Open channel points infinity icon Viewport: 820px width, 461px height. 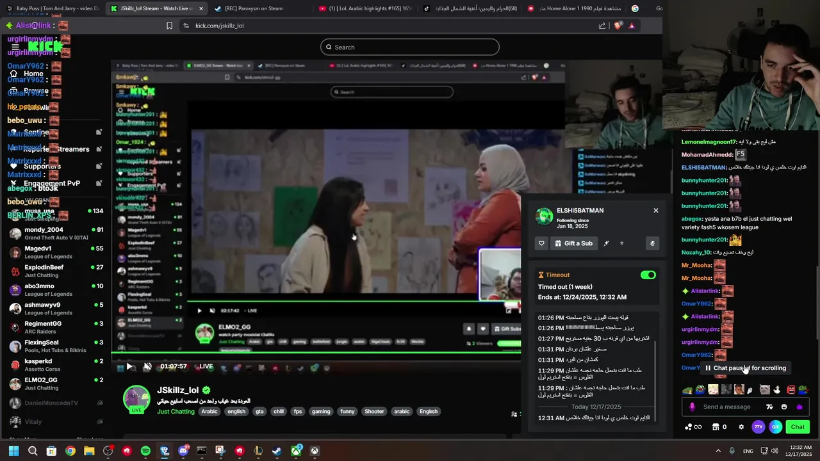[693, 426]
